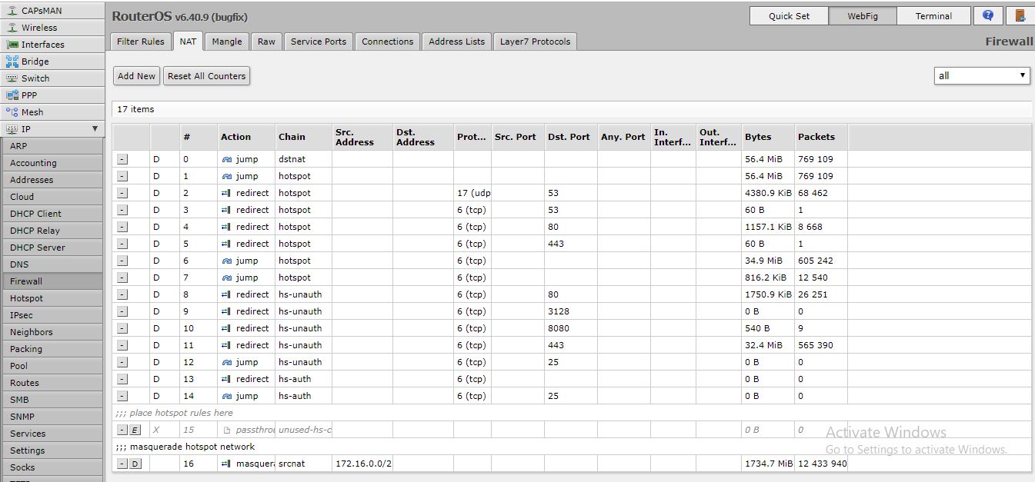Image resolution: width=1035 pixels, height=482 pixels.
Task: Switch to WebFig view
Action: [862, 15]
